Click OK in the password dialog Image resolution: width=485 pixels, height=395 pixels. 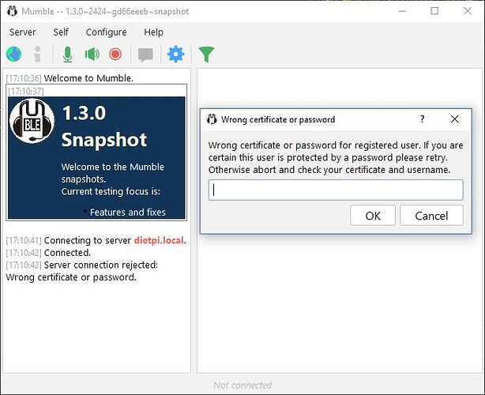pyautogui.click(x=373, y=216)
